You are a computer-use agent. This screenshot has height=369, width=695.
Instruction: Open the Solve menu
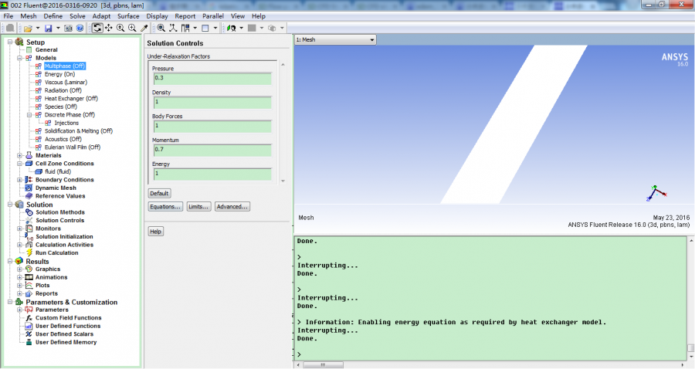tap(77, 16)
